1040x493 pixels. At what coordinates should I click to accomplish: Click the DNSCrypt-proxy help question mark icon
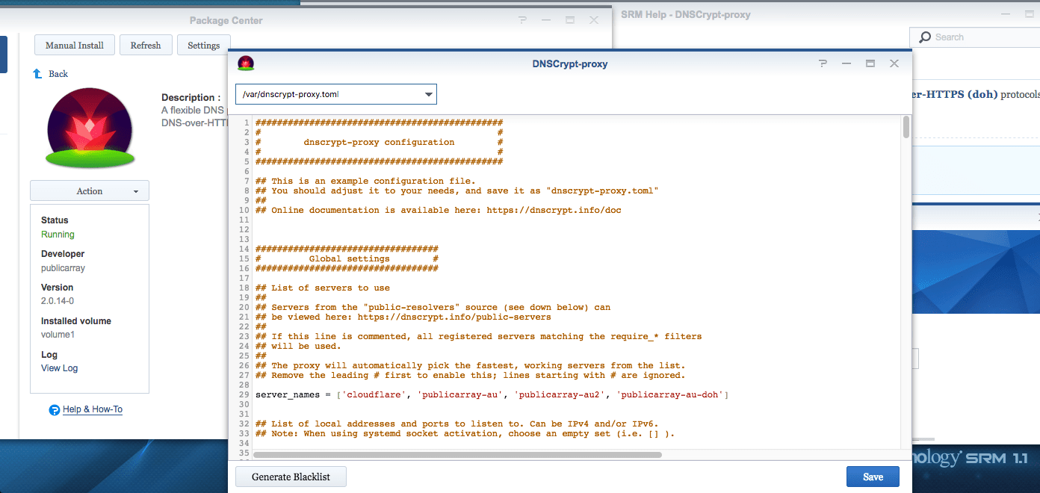[x=823, y=63]
